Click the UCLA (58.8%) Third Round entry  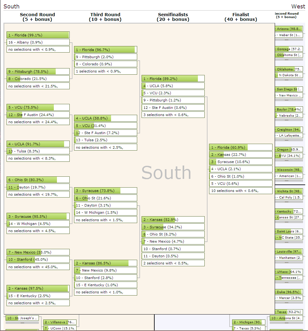pyautogui.click(x=105, y=118)
